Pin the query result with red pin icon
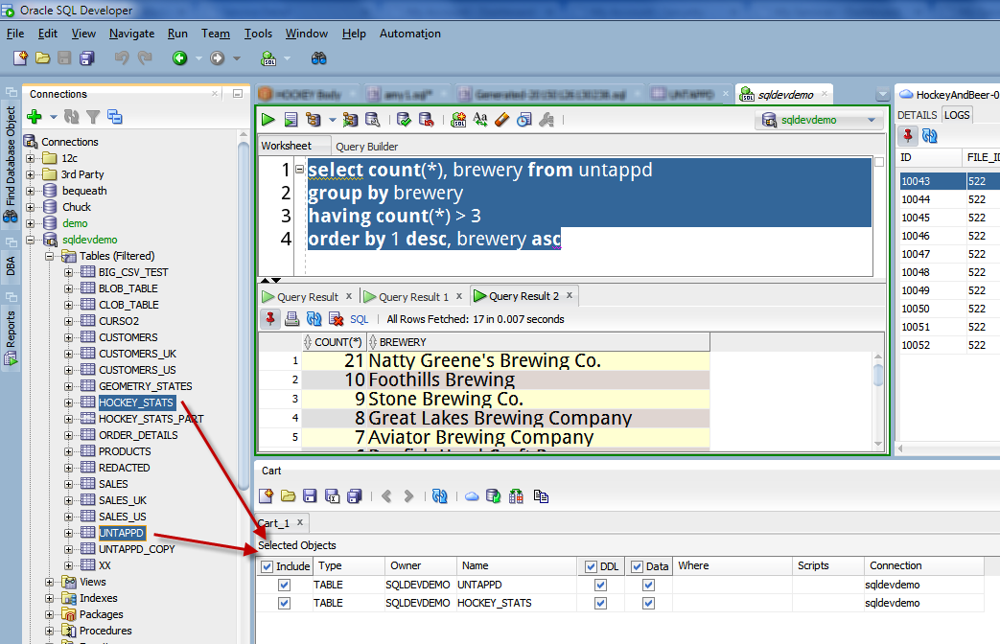Viewport: 1000px width, 644px height. click(270, 319)
